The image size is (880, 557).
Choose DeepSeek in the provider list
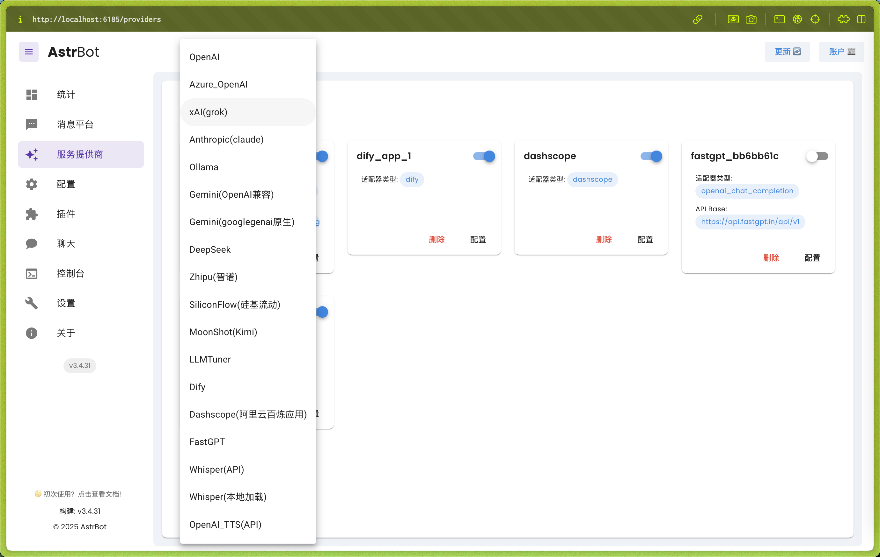(210, 250)
